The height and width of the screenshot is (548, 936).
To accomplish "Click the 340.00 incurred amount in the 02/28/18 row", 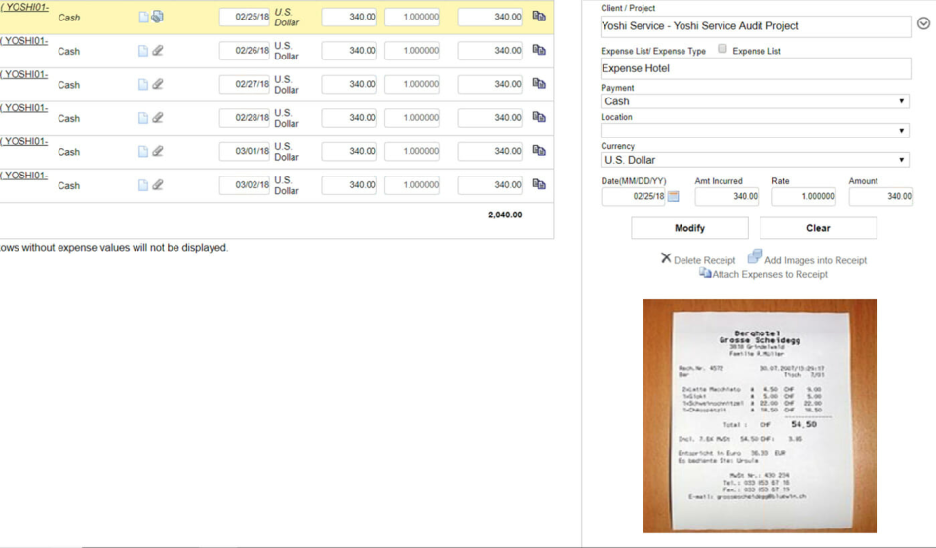I will pos(349,118).
